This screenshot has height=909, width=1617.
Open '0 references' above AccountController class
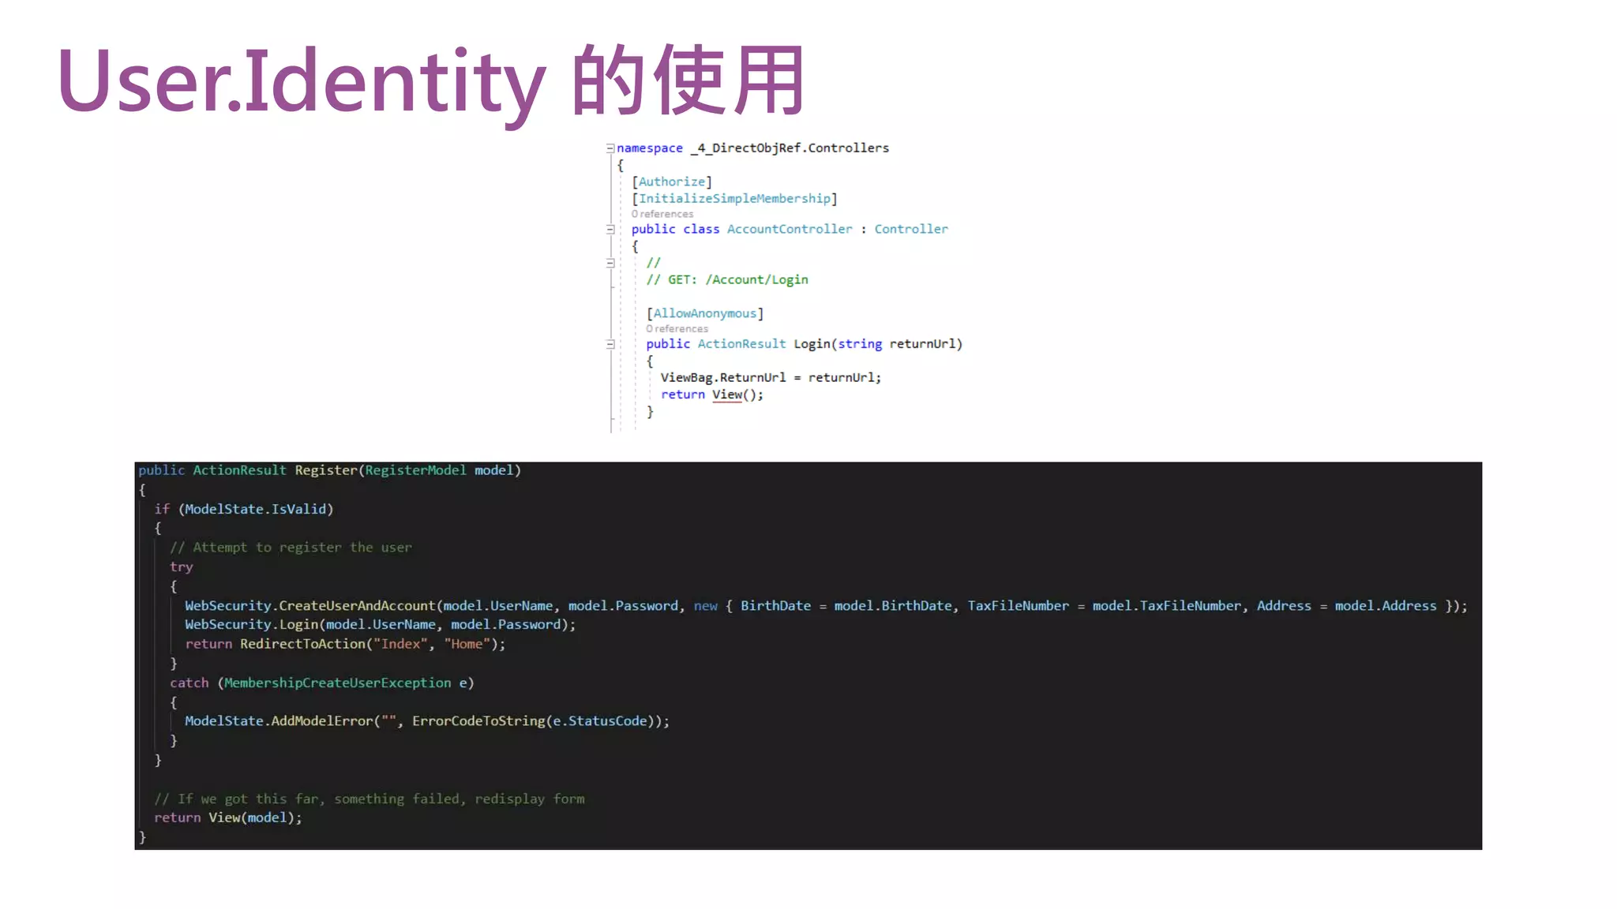point(662,214)
